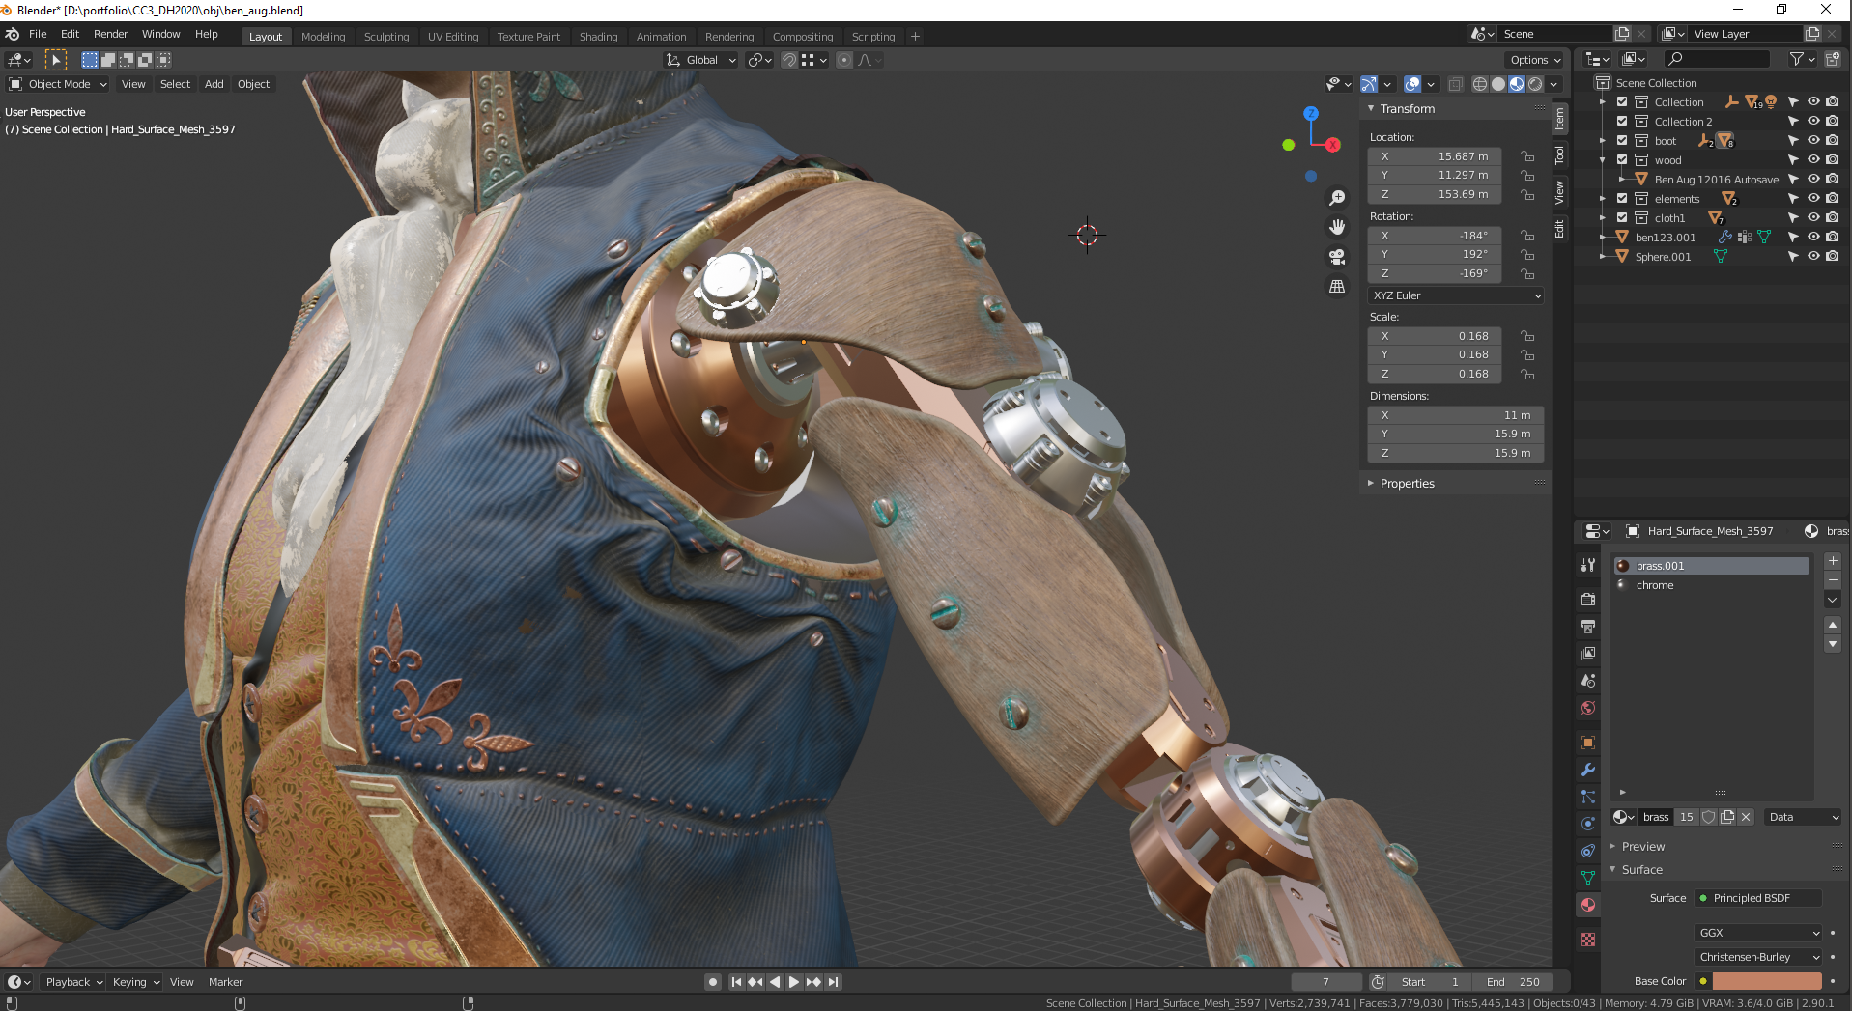Click the viewport zoom magnifier icon
The height and width of the screenshot is (1011, 1852).
[x=1337, y=198]
